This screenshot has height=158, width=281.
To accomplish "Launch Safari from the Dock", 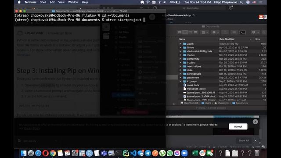I will coord(38,153).
